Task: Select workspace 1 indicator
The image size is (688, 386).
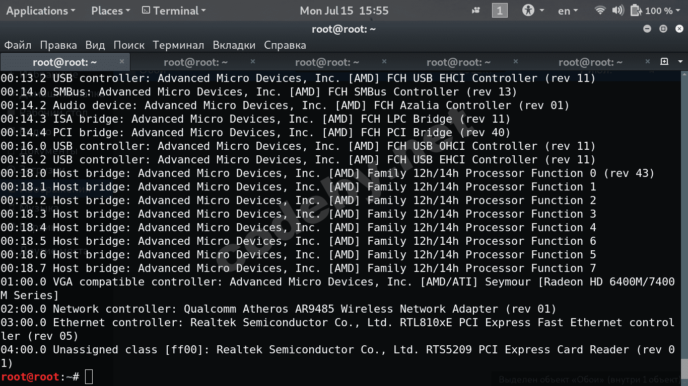Action: (500, 11)
